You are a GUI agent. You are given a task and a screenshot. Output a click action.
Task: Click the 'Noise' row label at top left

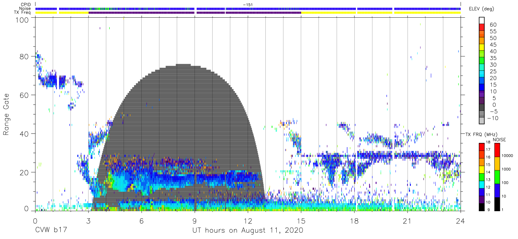tap(26, 8)
